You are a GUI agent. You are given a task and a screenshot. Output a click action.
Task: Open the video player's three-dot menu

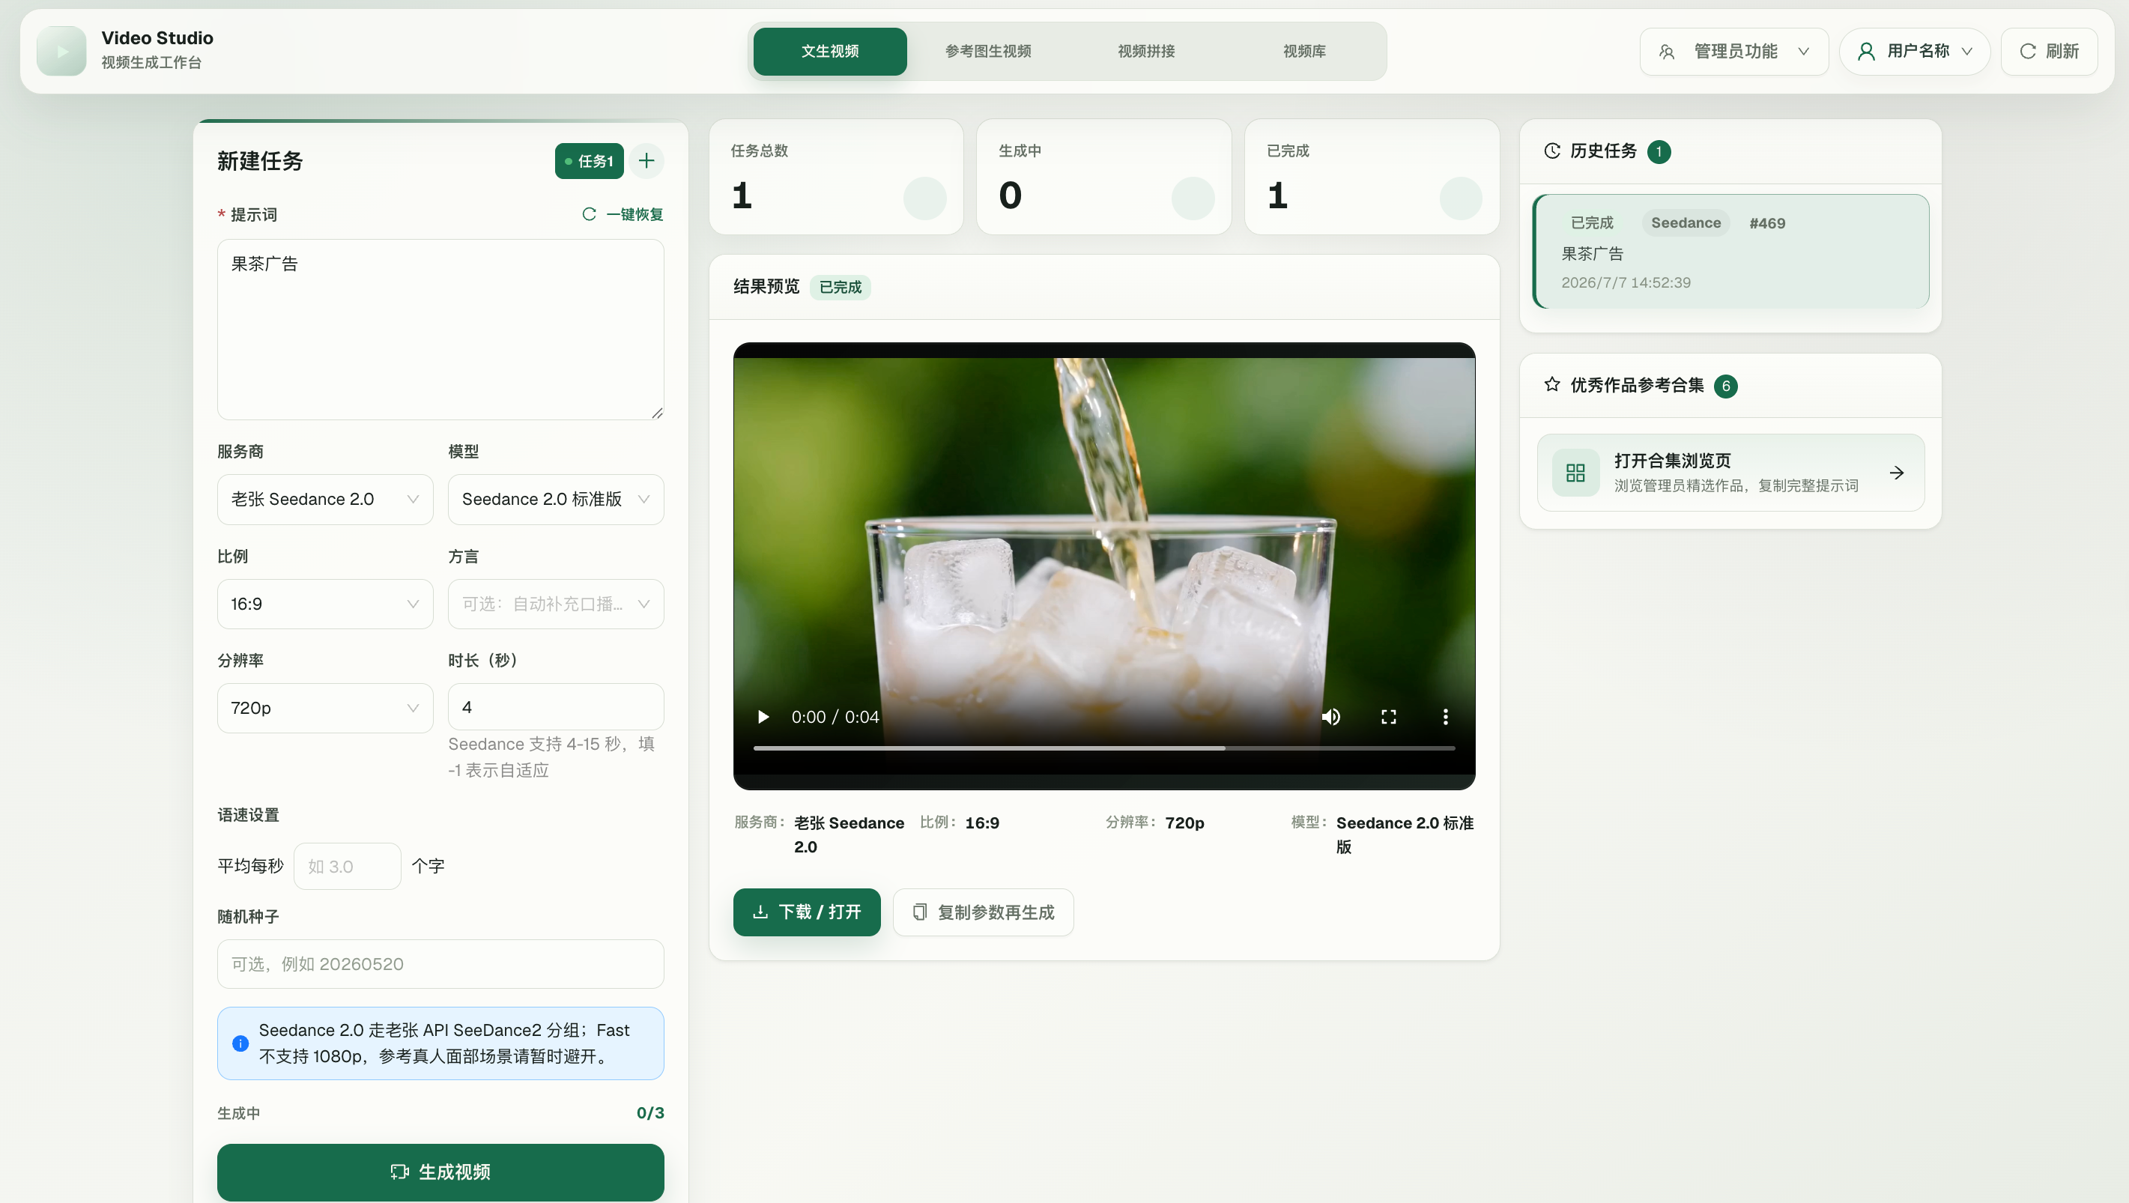(x=1444, y=716)
